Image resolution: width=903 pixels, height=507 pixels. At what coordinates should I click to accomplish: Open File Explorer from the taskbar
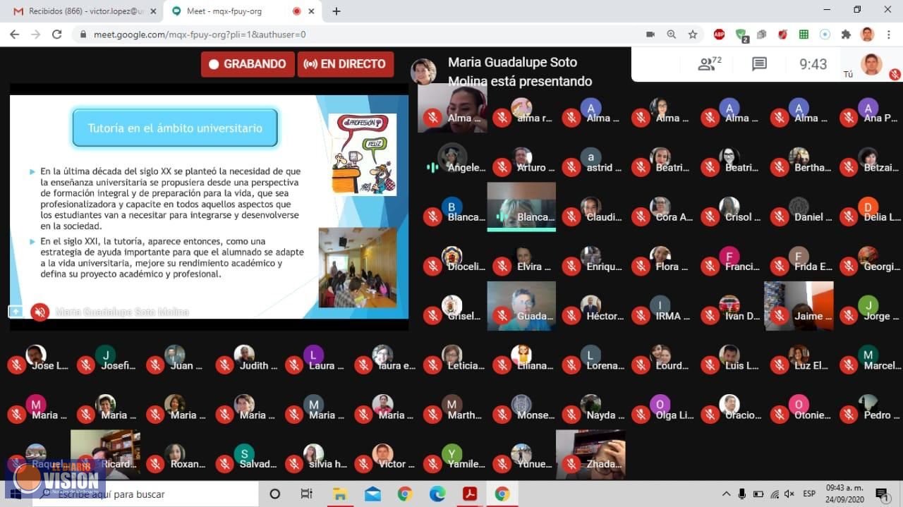click(340, 494)
